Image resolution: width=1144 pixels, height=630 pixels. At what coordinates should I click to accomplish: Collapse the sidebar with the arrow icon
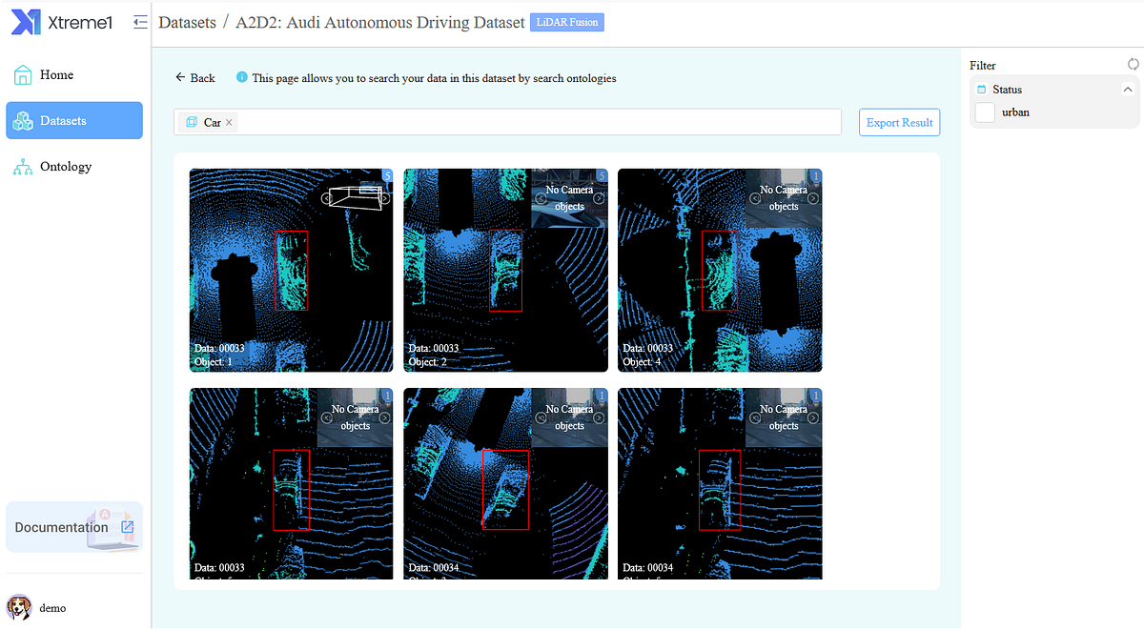pyautogui.click(x=140, y=21)
